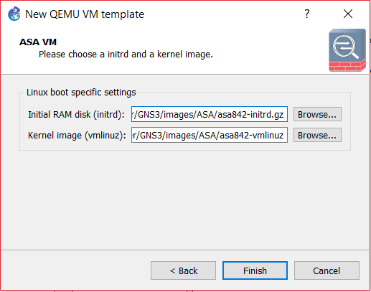Click the GNS3 chameleon icon in title bar
Screen dimensions: 371x292
[14, 14]
